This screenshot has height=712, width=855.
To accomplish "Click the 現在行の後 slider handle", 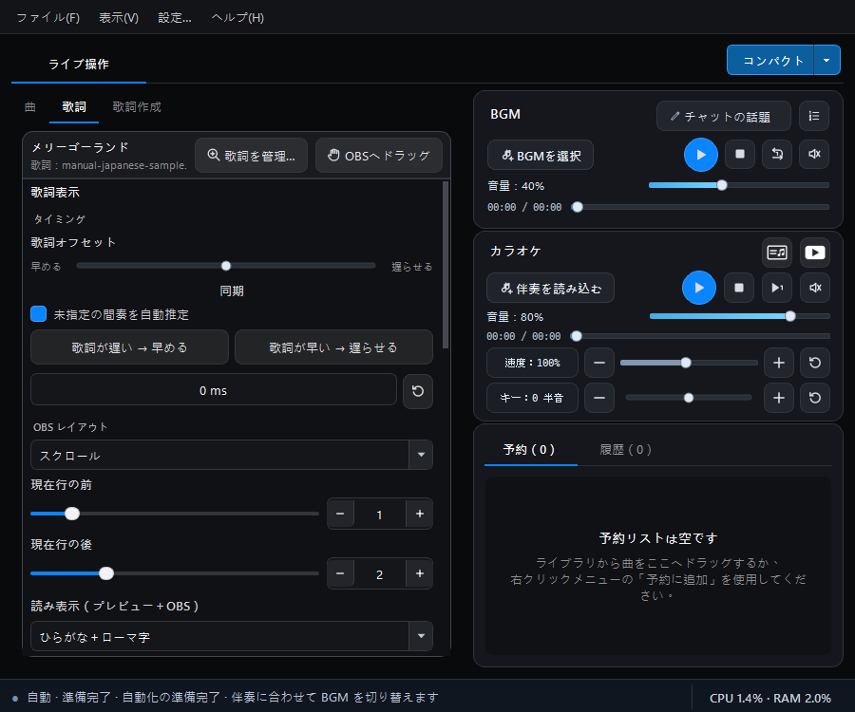I will click(106, 573).
